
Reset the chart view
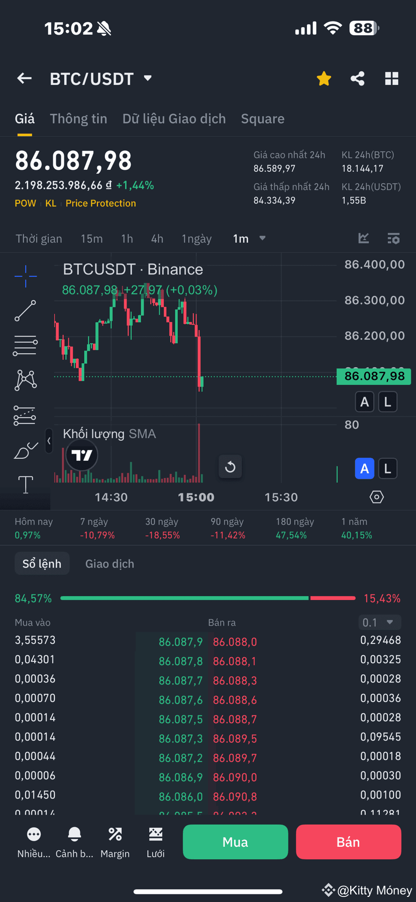tap(230, 467)
